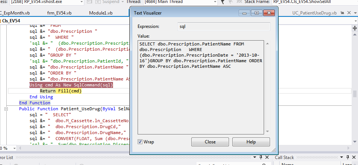Switch to the UC_PatientUseDrug.vb tab
Image resolution: width=358 pixels, height=165 pixels.
[314, 13]
